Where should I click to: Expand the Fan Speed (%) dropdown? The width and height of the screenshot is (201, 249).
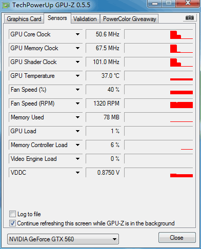[77, 90]
